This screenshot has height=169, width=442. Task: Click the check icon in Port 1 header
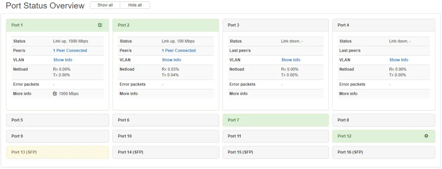[100, 25]
